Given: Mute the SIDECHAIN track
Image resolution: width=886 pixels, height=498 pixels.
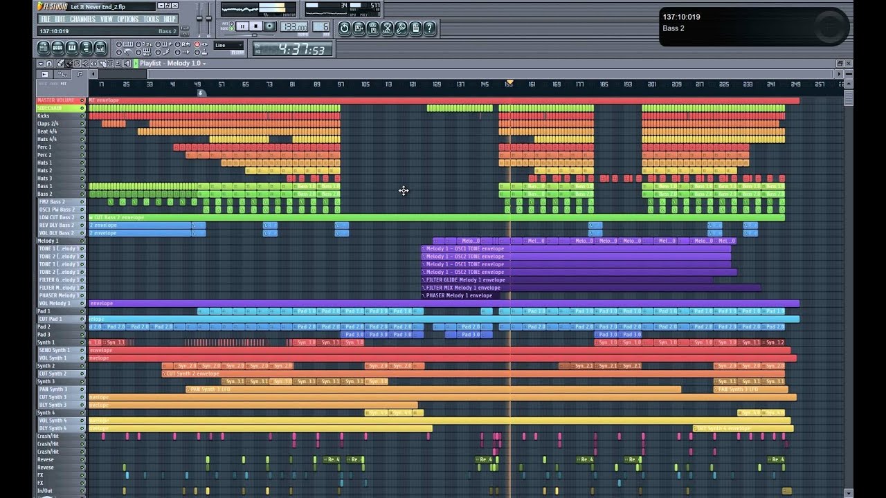Looking at the screenshot, I should (82, 108).
